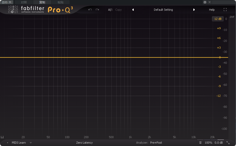Open the Help menu
The width and height of the screenshot is (236, 146).
pos(212,10)
